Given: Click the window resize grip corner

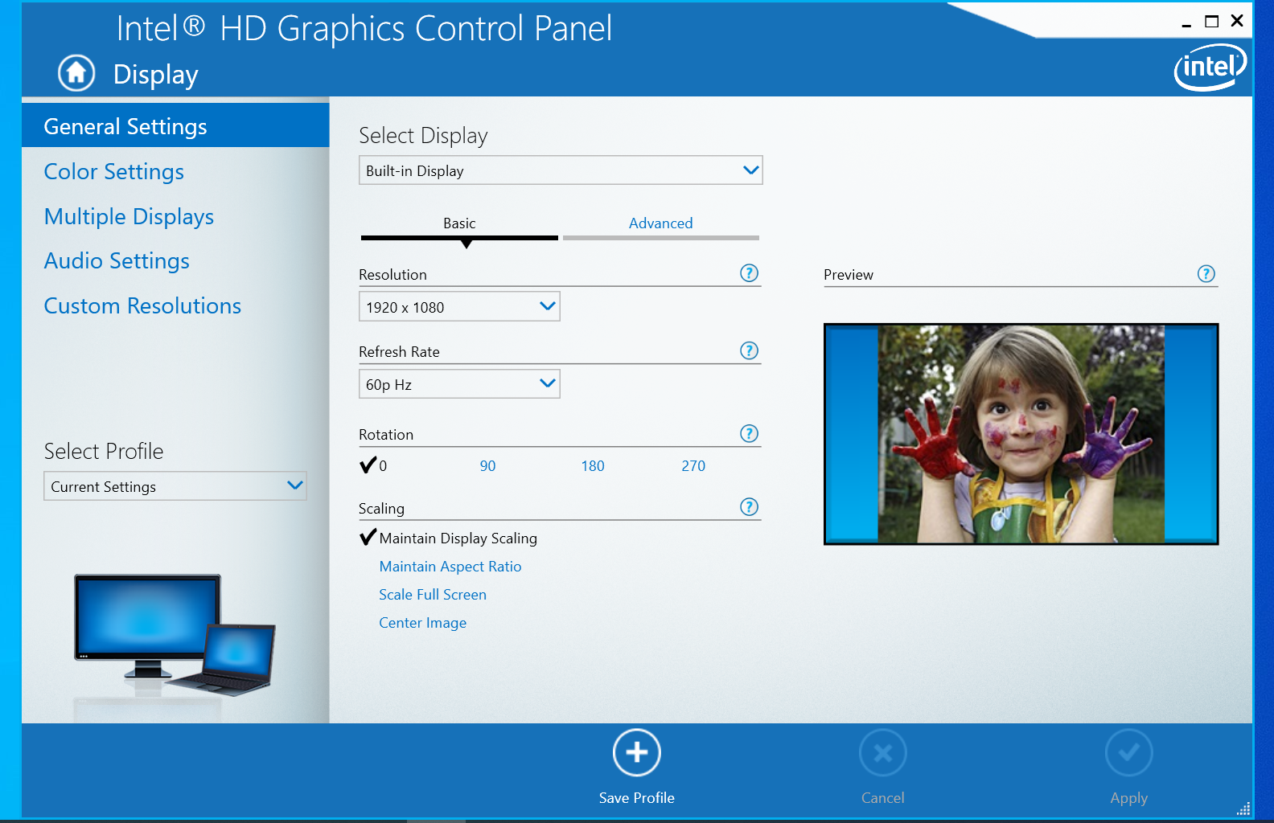Looking at the screenshot, I should (x=1243, y=809).
